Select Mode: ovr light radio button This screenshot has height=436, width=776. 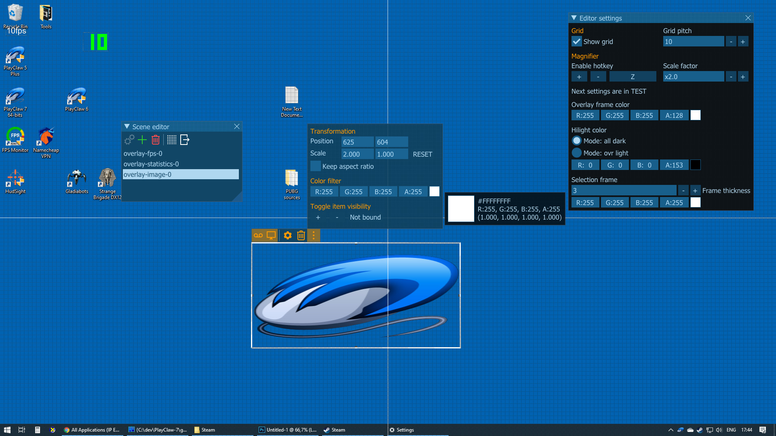[x=576, y=153]
